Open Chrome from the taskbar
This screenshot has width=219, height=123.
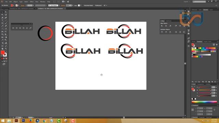44,121
